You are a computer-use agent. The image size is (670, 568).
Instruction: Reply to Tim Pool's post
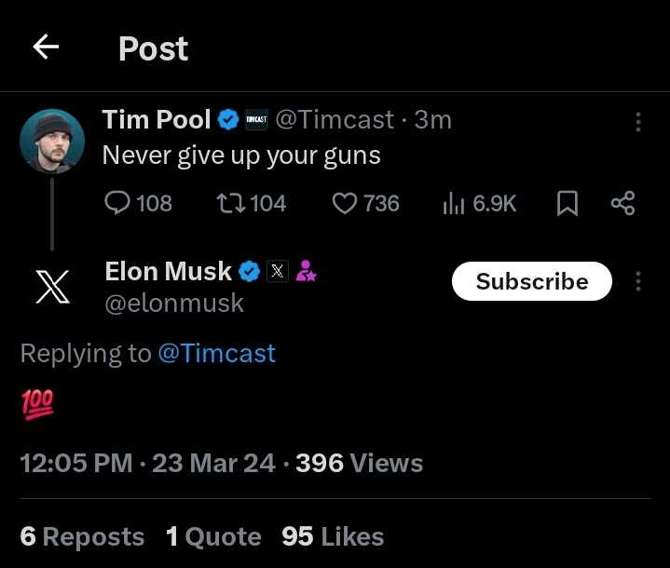(118, 203)
